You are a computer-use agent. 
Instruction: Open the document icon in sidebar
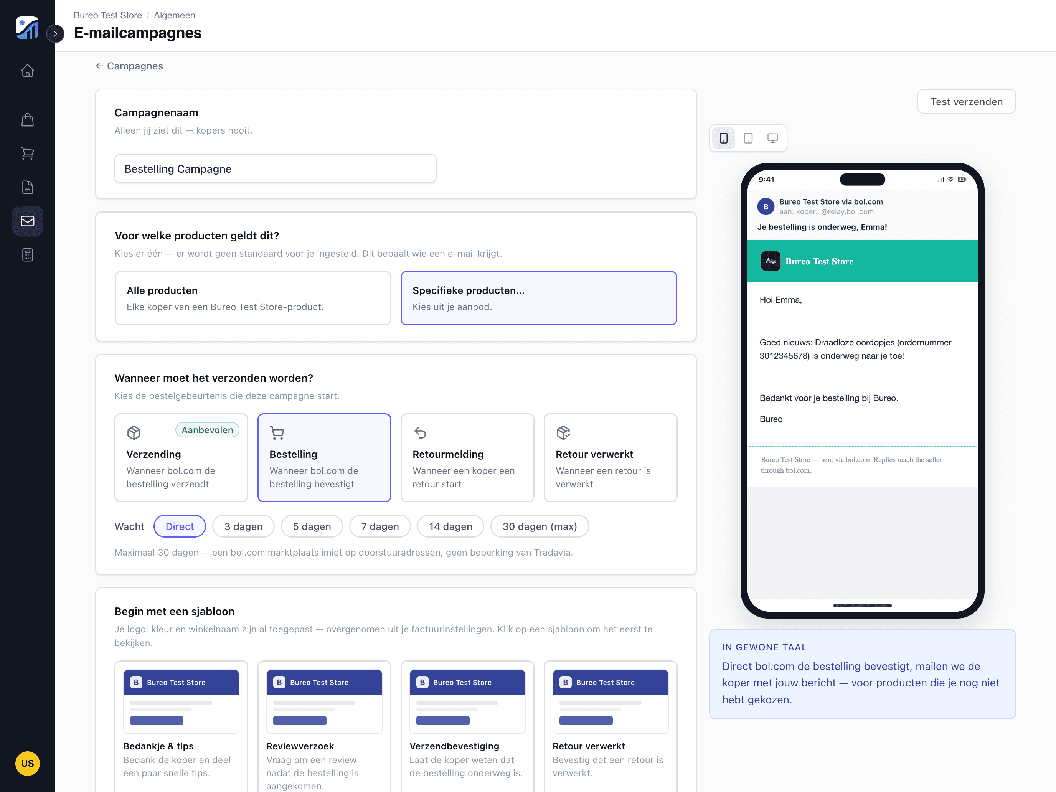pos(27,187)
